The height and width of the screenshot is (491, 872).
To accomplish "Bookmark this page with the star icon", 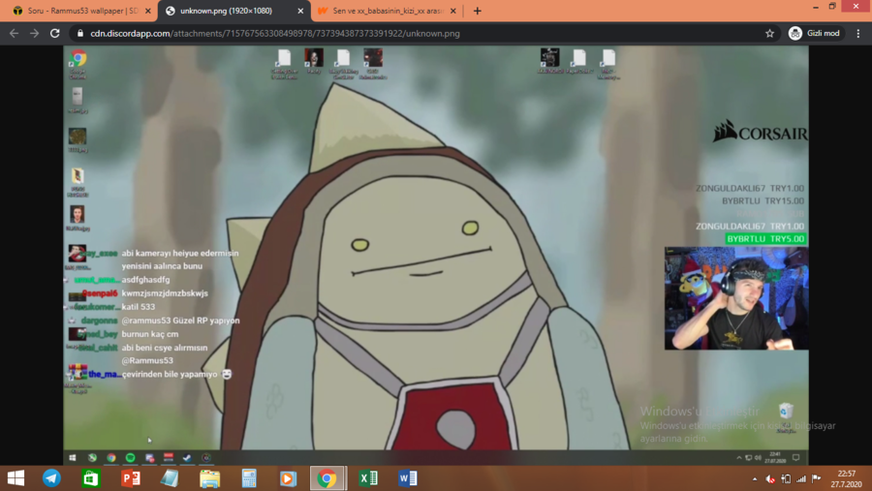I will click(x=769, y=33).
